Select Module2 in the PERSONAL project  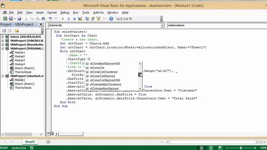(x=20, y=56)
